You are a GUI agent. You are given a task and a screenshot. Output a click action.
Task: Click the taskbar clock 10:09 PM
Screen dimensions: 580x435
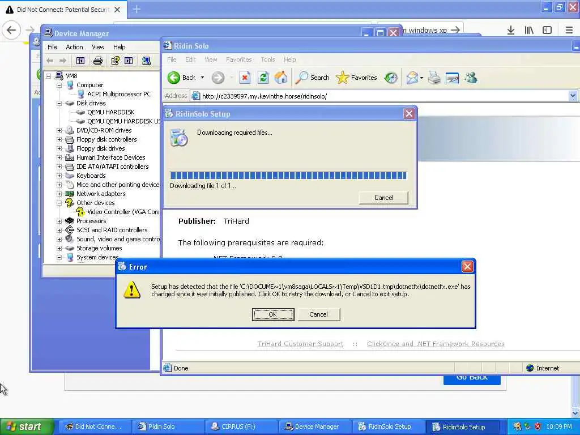(559, 427)
